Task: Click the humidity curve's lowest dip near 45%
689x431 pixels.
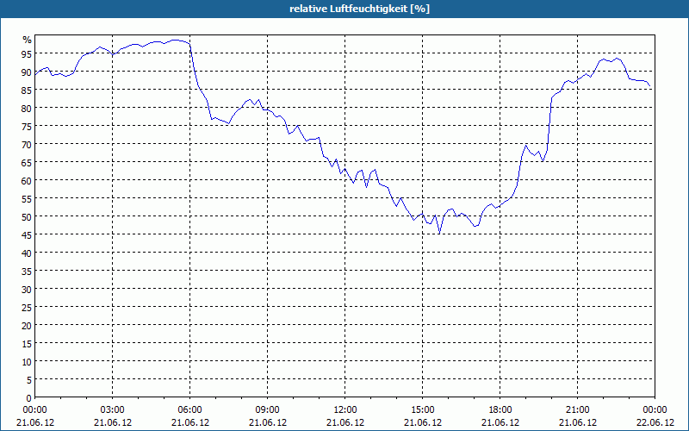Action: click(x=439, y=234)
